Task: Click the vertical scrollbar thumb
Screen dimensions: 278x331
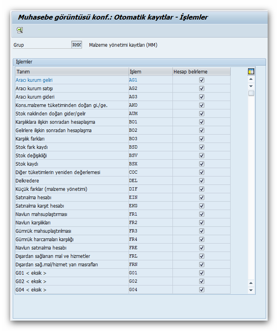Action: 251,93
